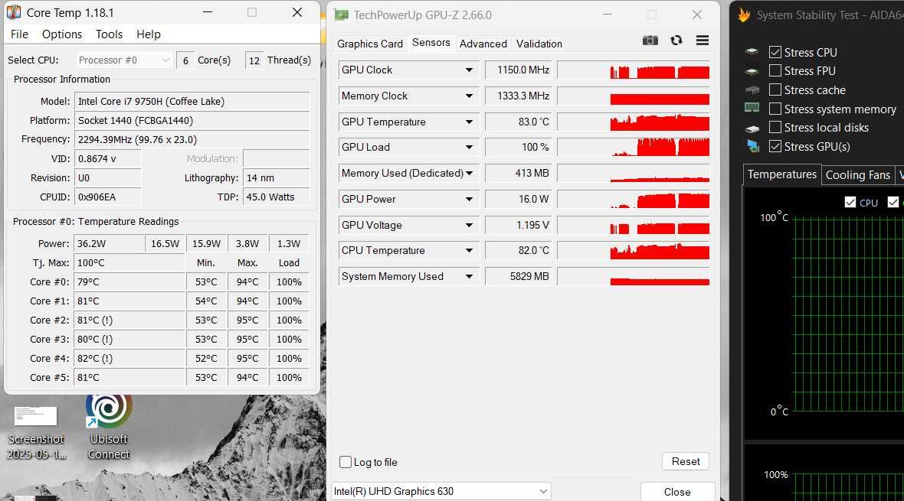904x501 pixels.
Task: Click the memory module icon beside Stress system memory
Action: click(752, 109)
